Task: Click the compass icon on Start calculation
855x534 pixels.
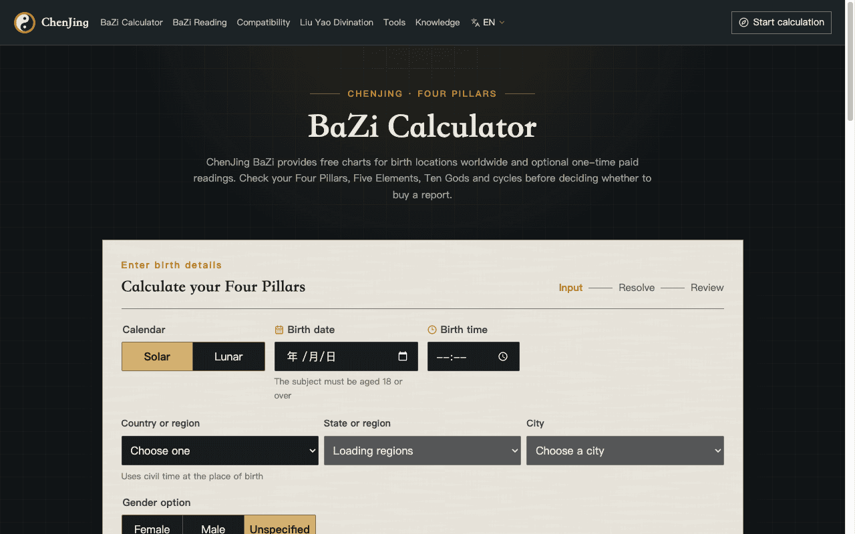Action: point(743,23)
